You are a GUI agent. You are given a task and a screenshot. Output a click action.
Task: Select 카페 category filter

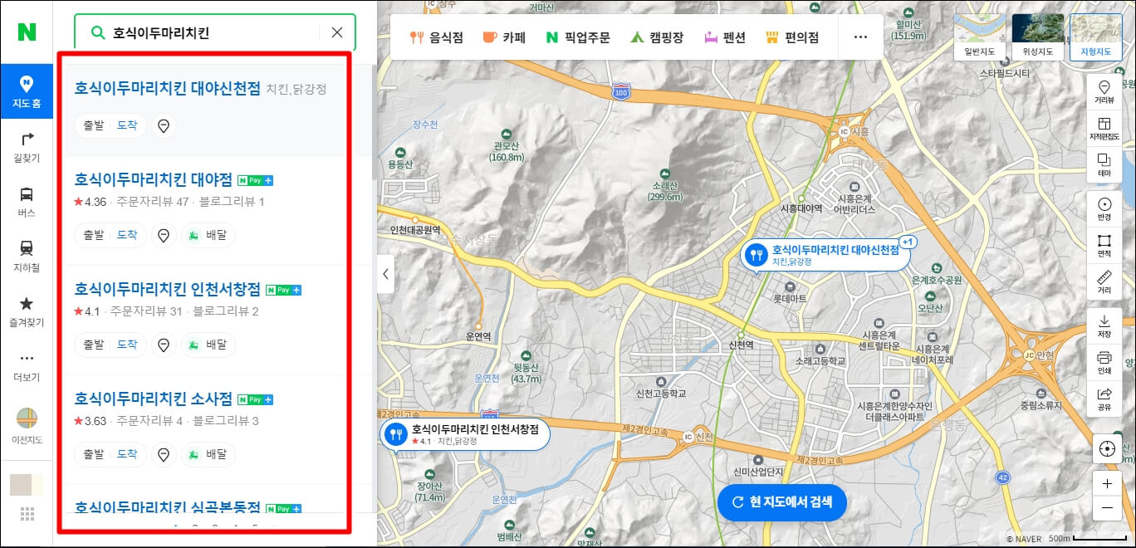click(504, 37)
